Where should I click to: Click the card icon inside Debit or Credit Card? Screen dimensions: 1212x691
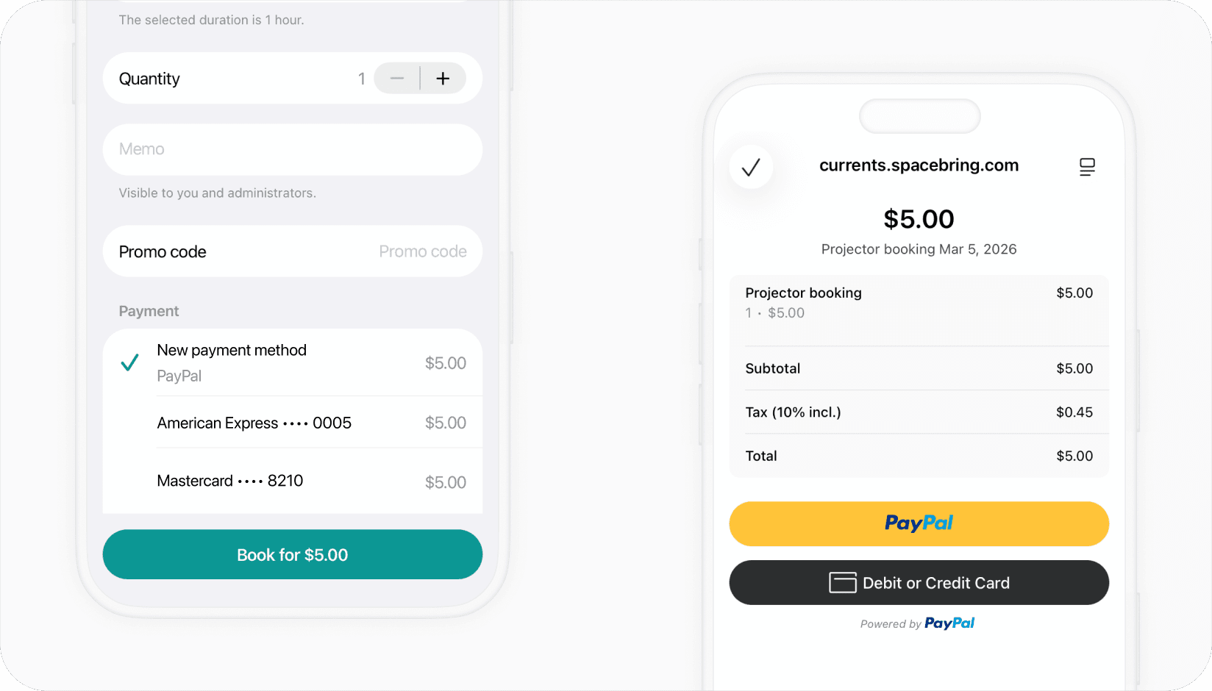pos(843,582)
